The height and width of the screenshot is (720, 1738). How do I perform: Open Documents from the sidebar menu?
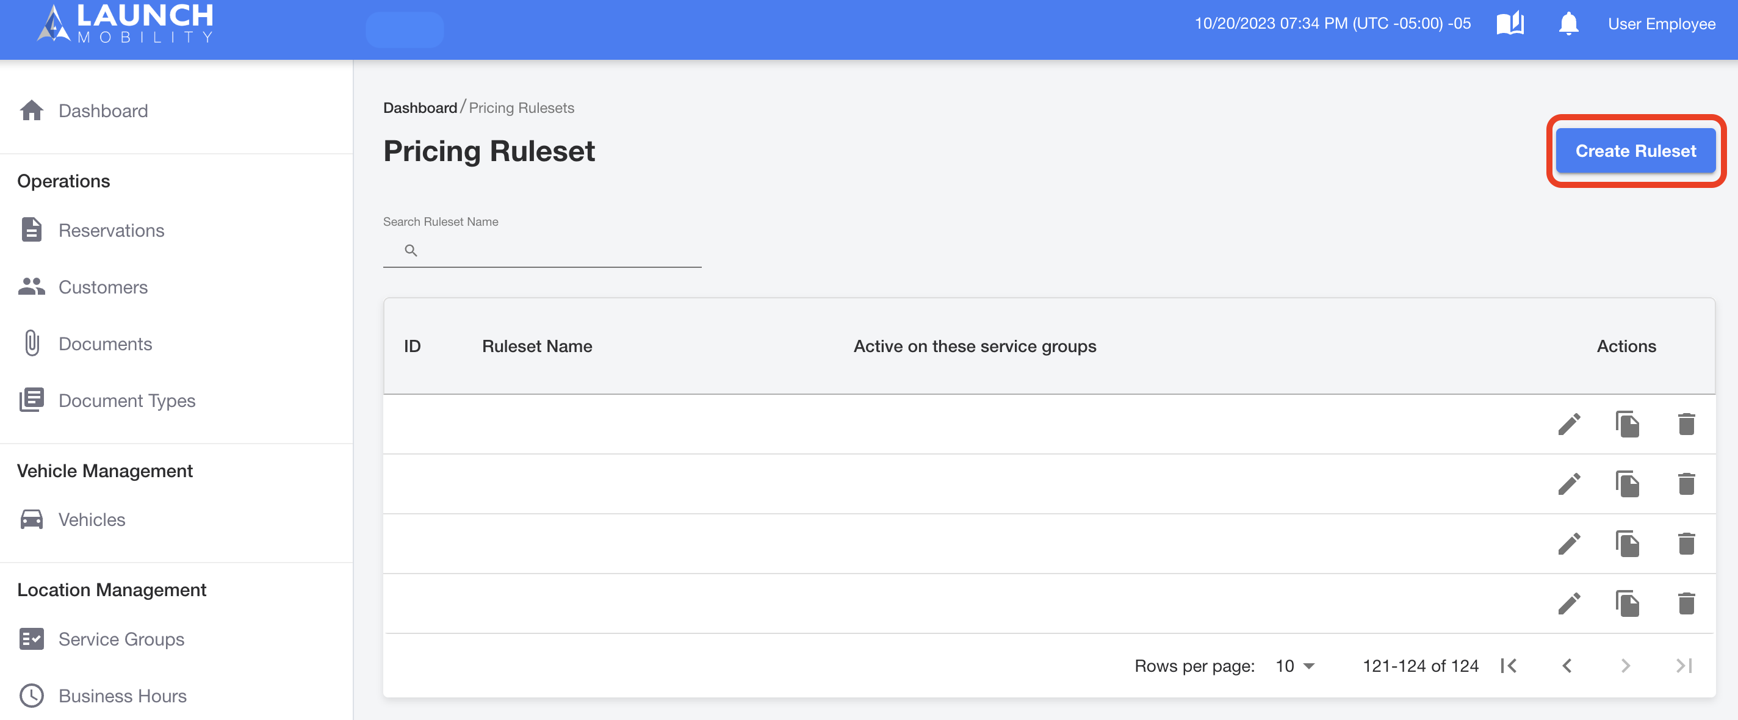(105, 343)
